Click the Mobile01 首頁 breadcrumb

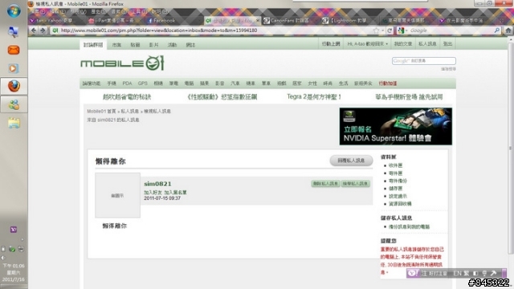(x=101, y=112)
